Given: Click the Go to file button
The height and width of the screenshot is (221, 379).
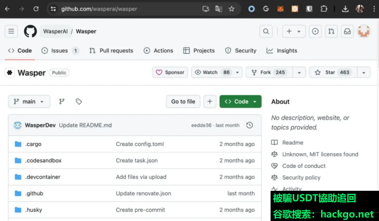Looking at the screenshot, I should [183, 102].
